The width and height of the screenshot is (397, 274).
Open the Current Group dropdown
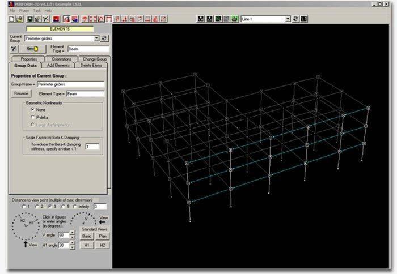[96, 38]
